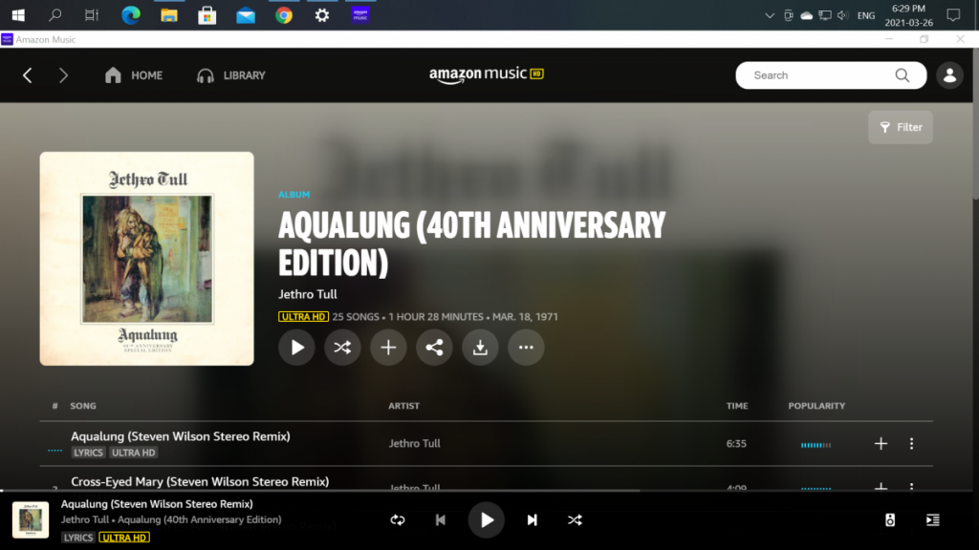Download the album with the download button
Image resolution: width=979 pixels, height=550 pixels.
(x=480, y=348)
